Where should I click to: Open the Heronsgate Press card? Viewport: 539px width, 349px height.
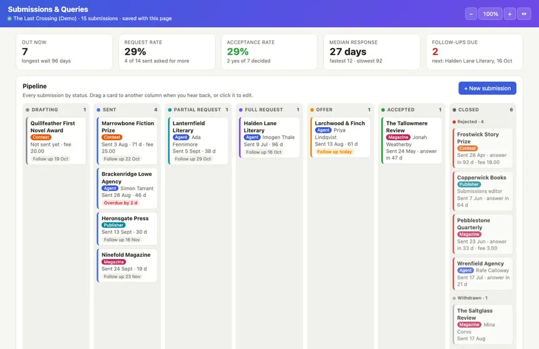[127, 229]
